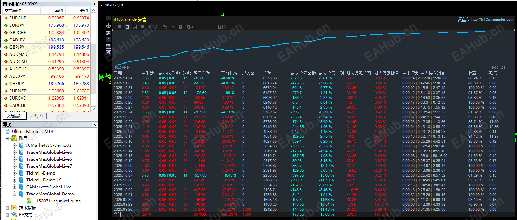Expand the TradeMaxGlobal-Live7 node
Screen dimensions: 517x220
tap(15, 166)
